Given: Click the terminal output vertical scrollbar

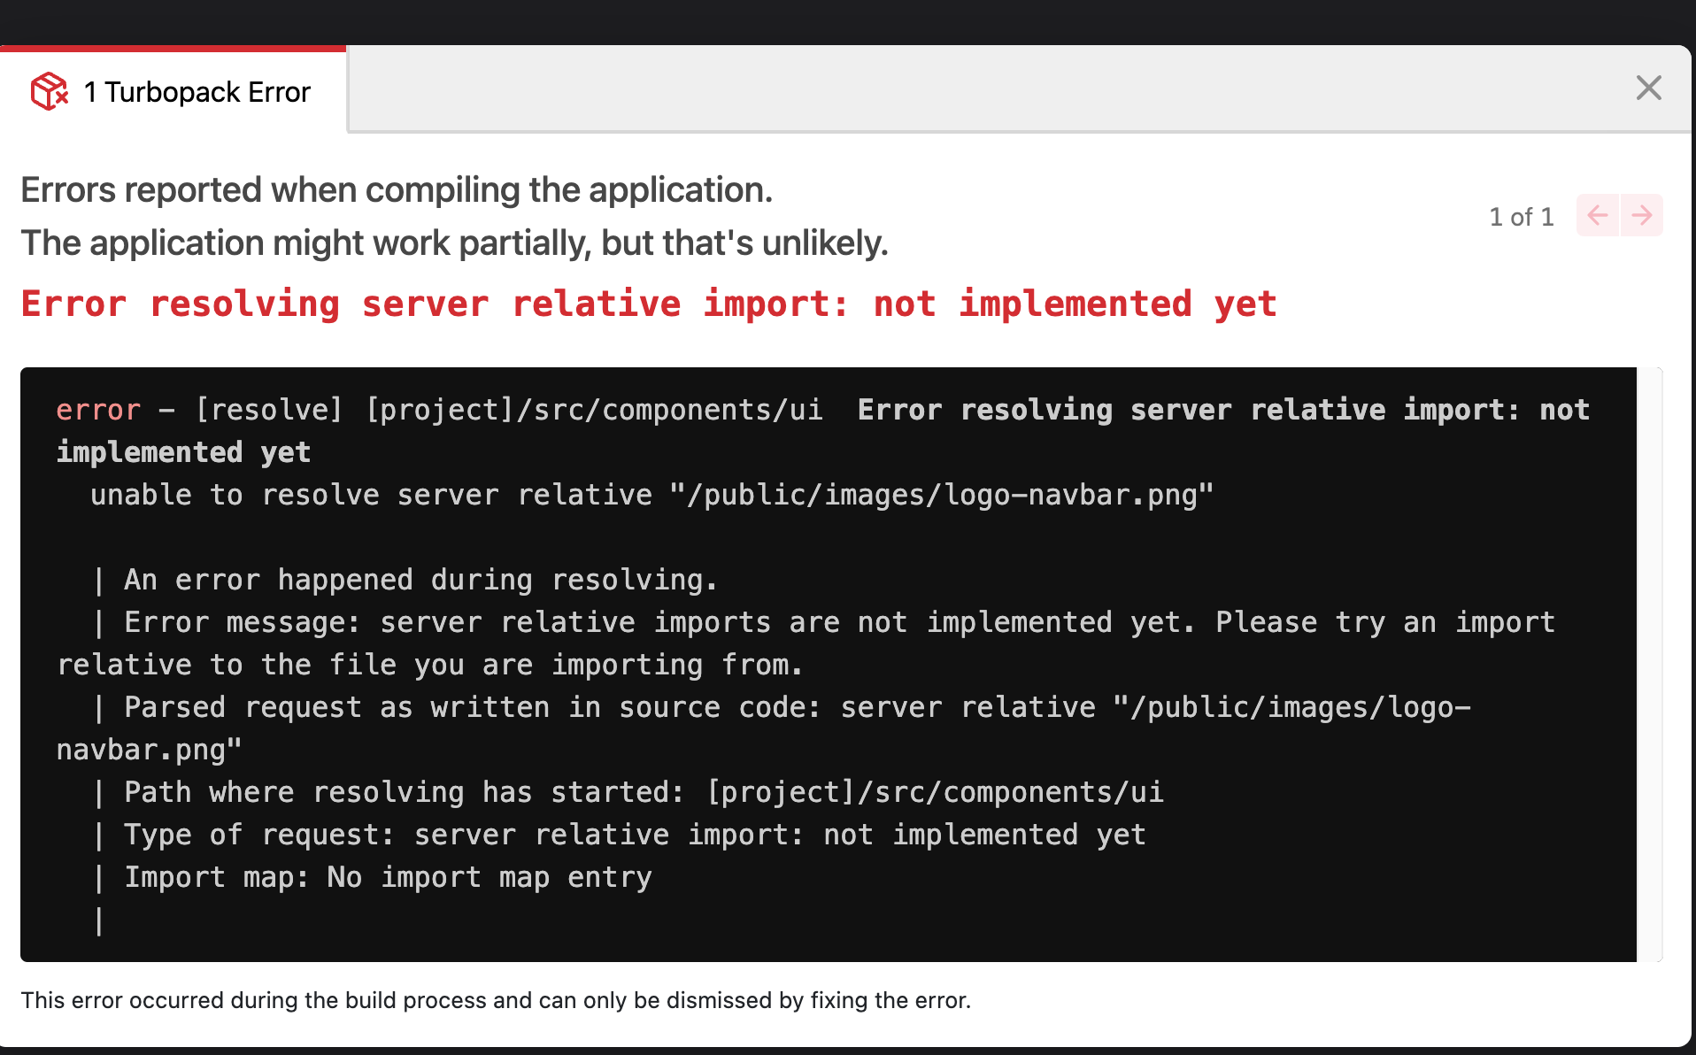Looking at the screenshot, I should pos(1650,664).
